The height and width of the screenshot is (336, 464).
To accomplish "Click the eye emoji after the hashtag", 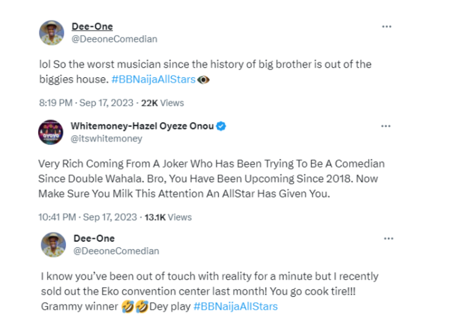I will pos(204,80).
